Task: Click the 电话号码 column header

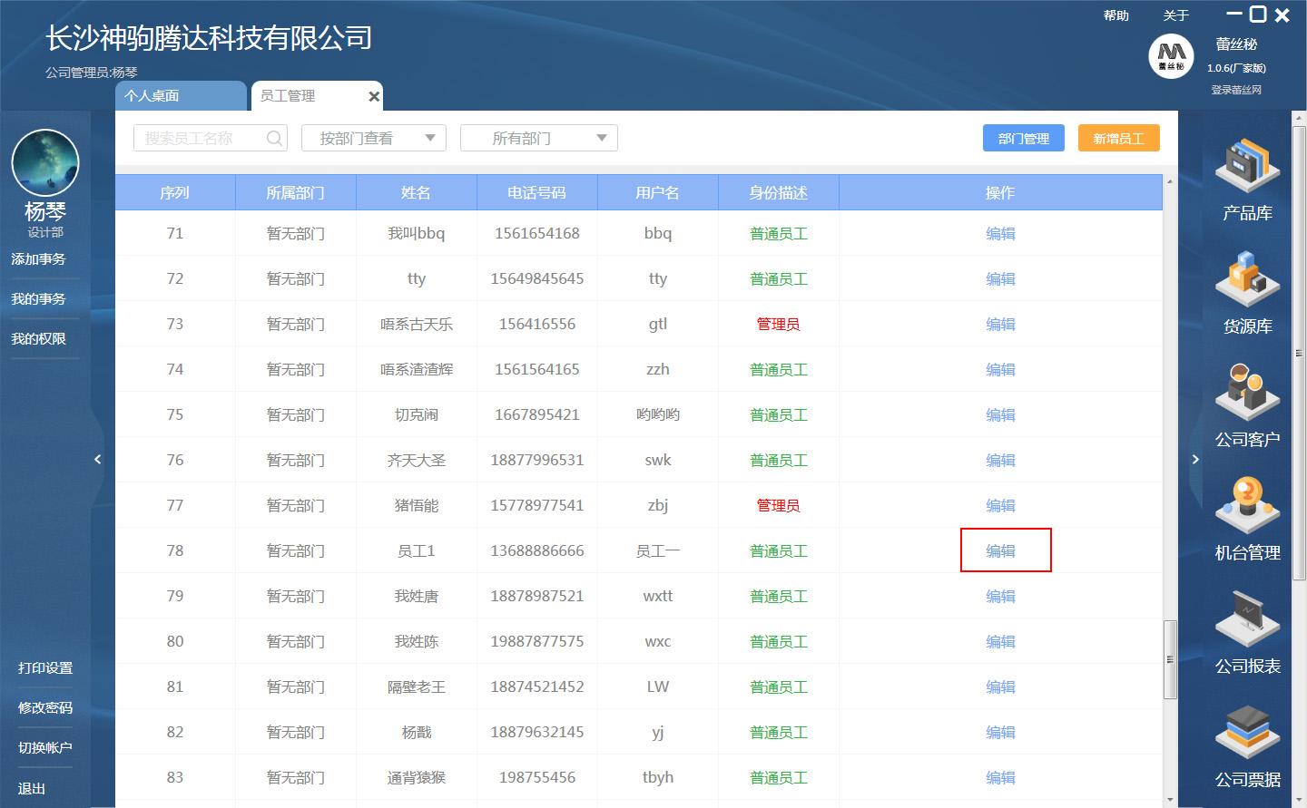Action: pyautogui.click(x=537, y=192)
